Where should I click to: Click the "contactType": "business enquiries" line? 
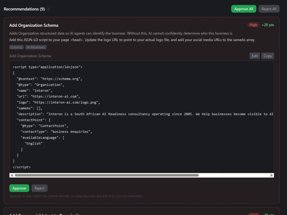pyautogui.click(x=56, y=132)
